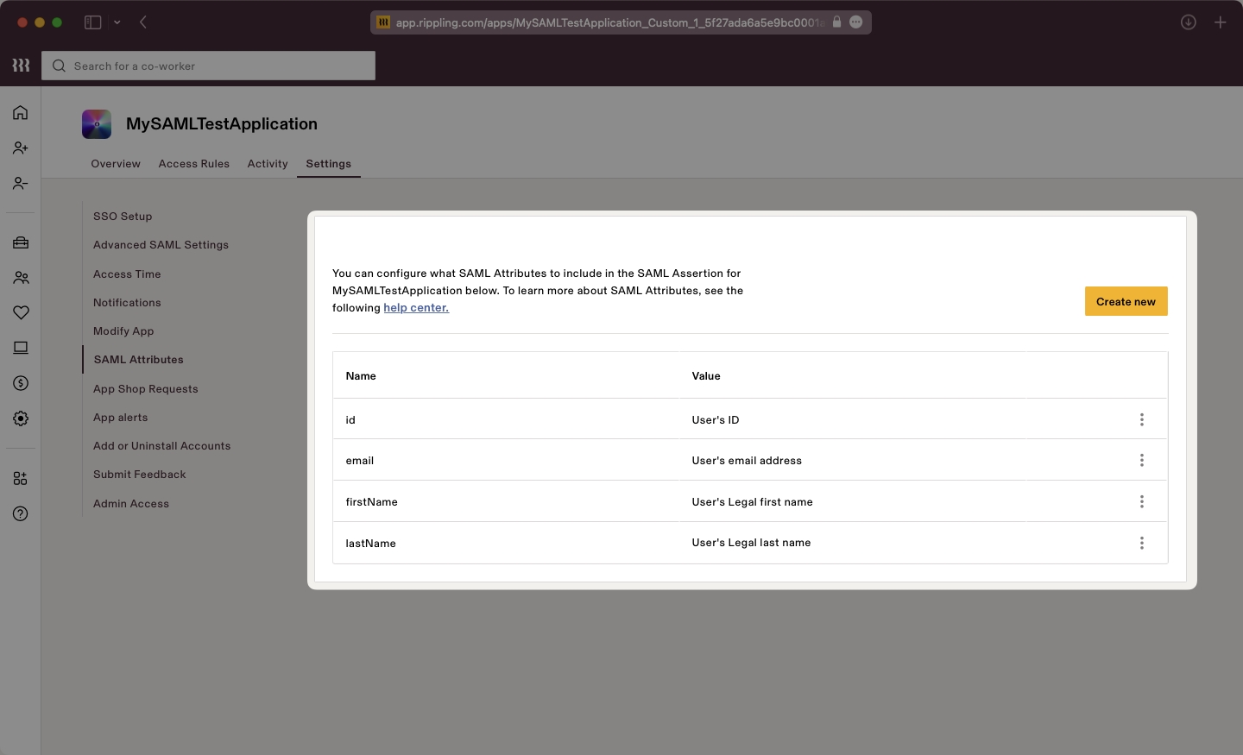This screenshot has height=755, width=1243.
Task: Open the help center link
Action: tap(416, 307)
